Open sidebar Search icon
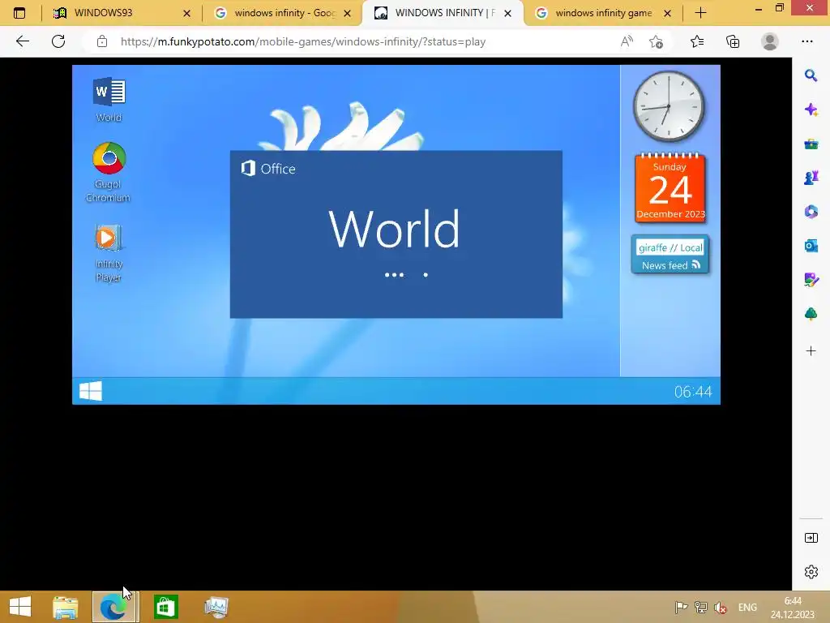Viewport: 830px width, 623px height. click(811, 75)
